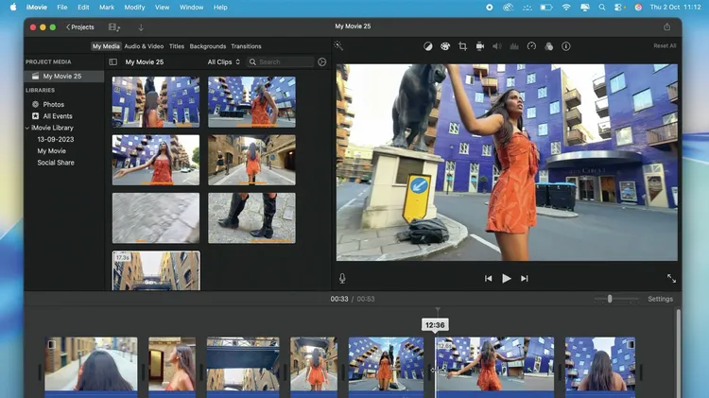Open the color correction palette tool
Viewport: 709px width, 398px height.
(445, 45)
